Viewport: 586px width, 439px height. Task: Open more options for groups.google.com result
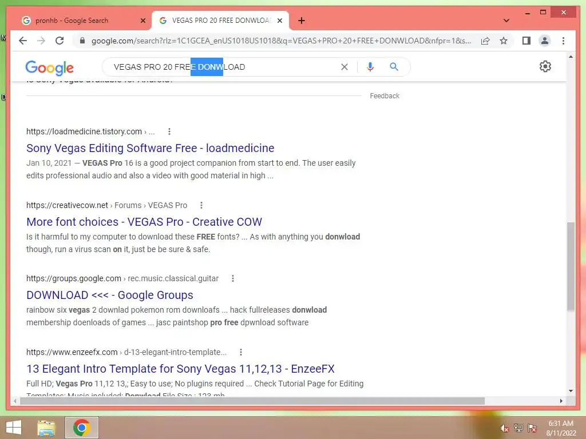click(233, 278)
